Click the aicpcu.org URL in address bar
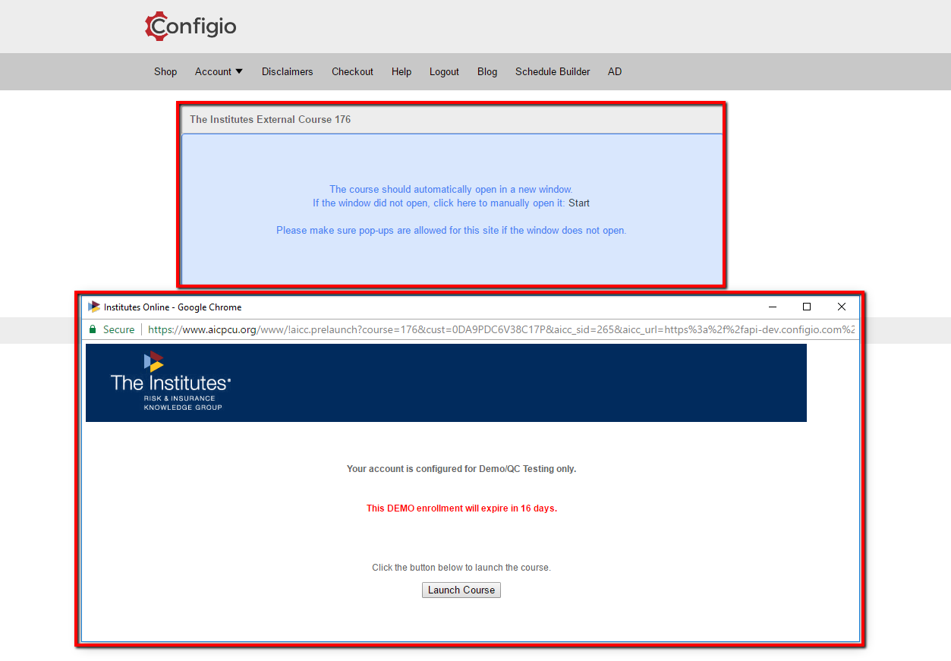Viewport: 951px width, 661px height. tap(501, 329)
